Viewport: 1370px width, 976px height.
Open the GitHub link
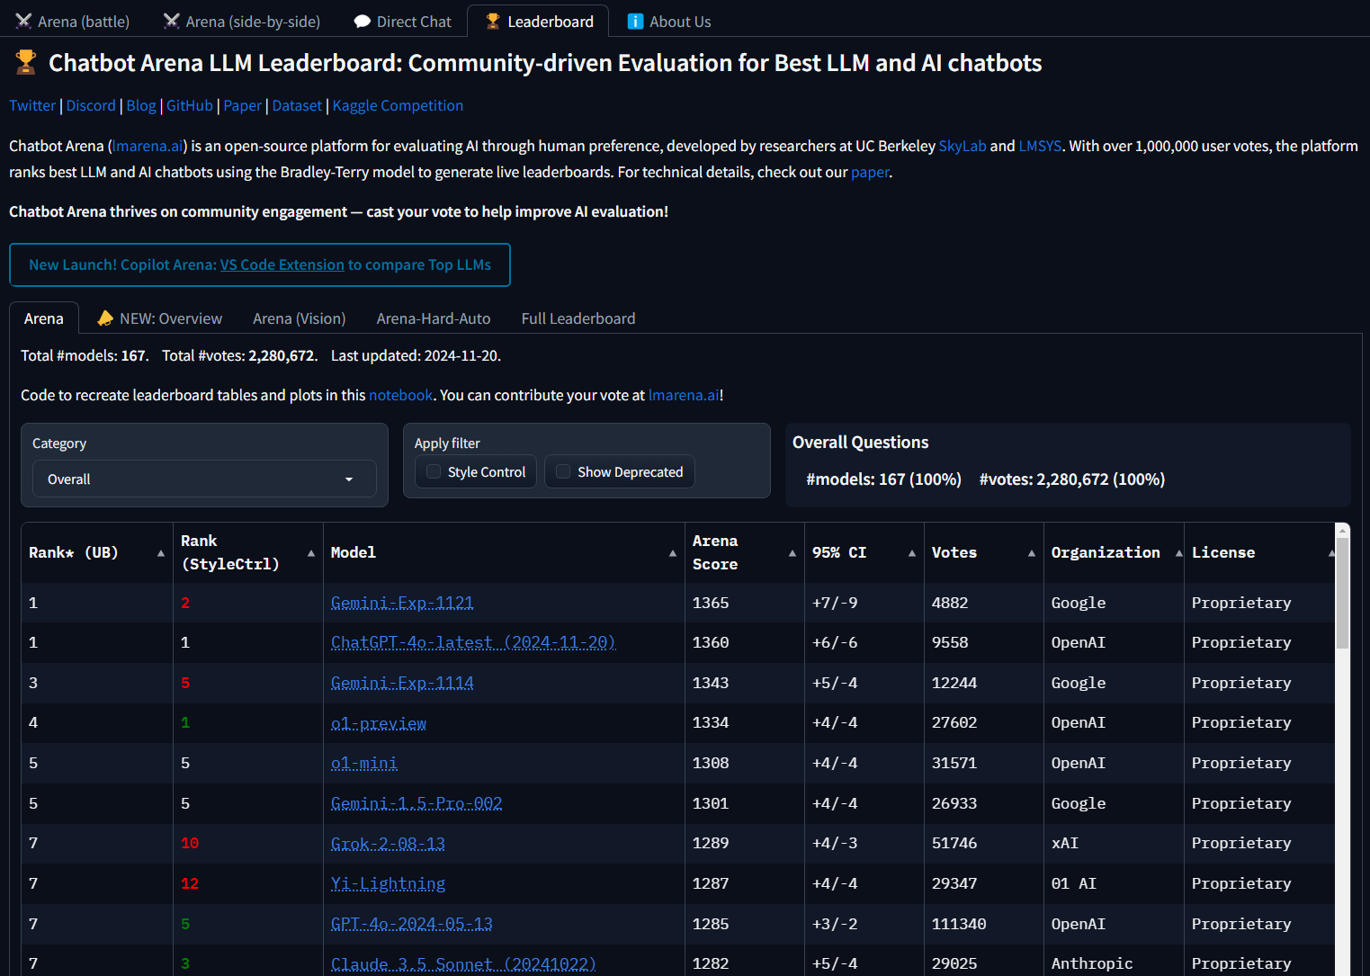coord(190,105)
